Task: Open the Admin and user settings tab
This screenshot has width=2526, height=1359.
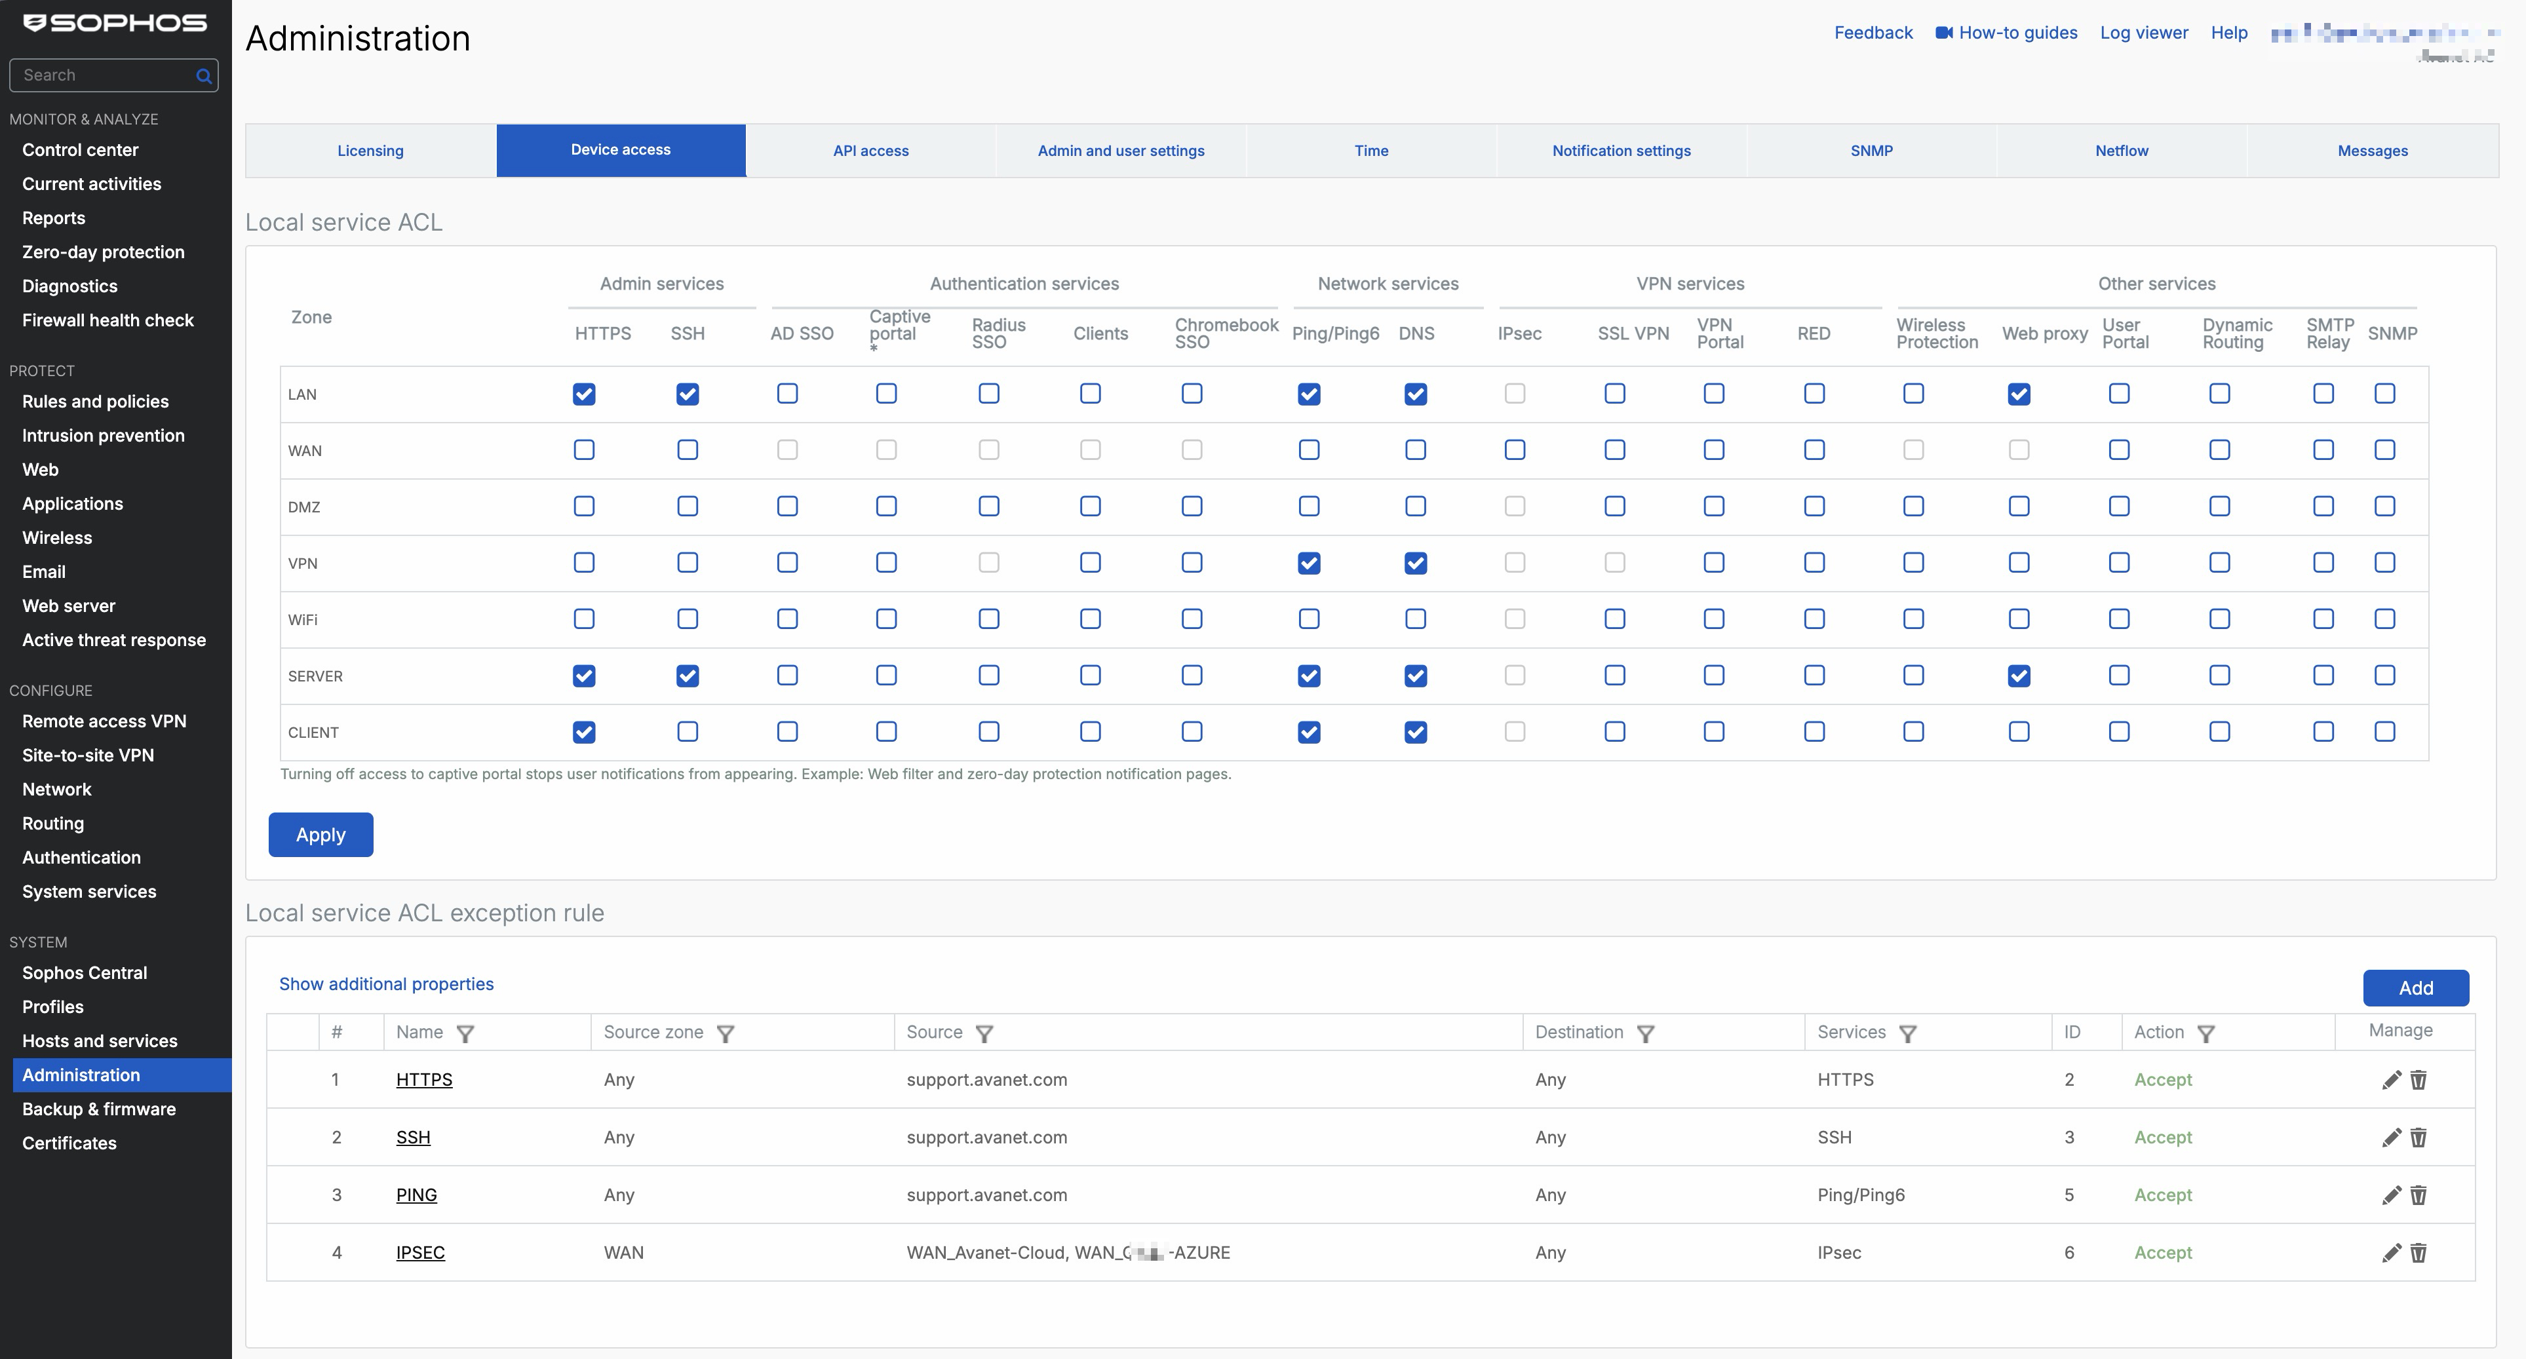Action: click(1121, 151)
